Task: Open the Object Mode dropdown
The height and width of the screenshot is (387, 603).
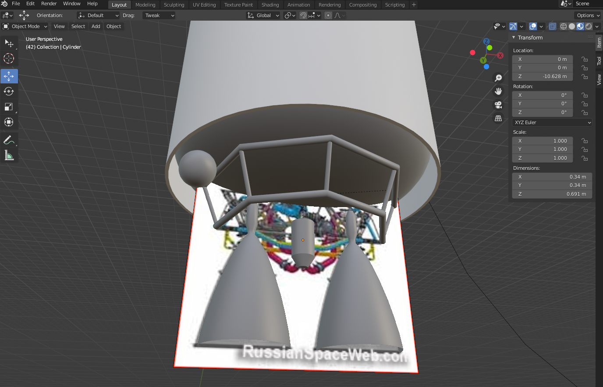Action: [x=25, y=26]
